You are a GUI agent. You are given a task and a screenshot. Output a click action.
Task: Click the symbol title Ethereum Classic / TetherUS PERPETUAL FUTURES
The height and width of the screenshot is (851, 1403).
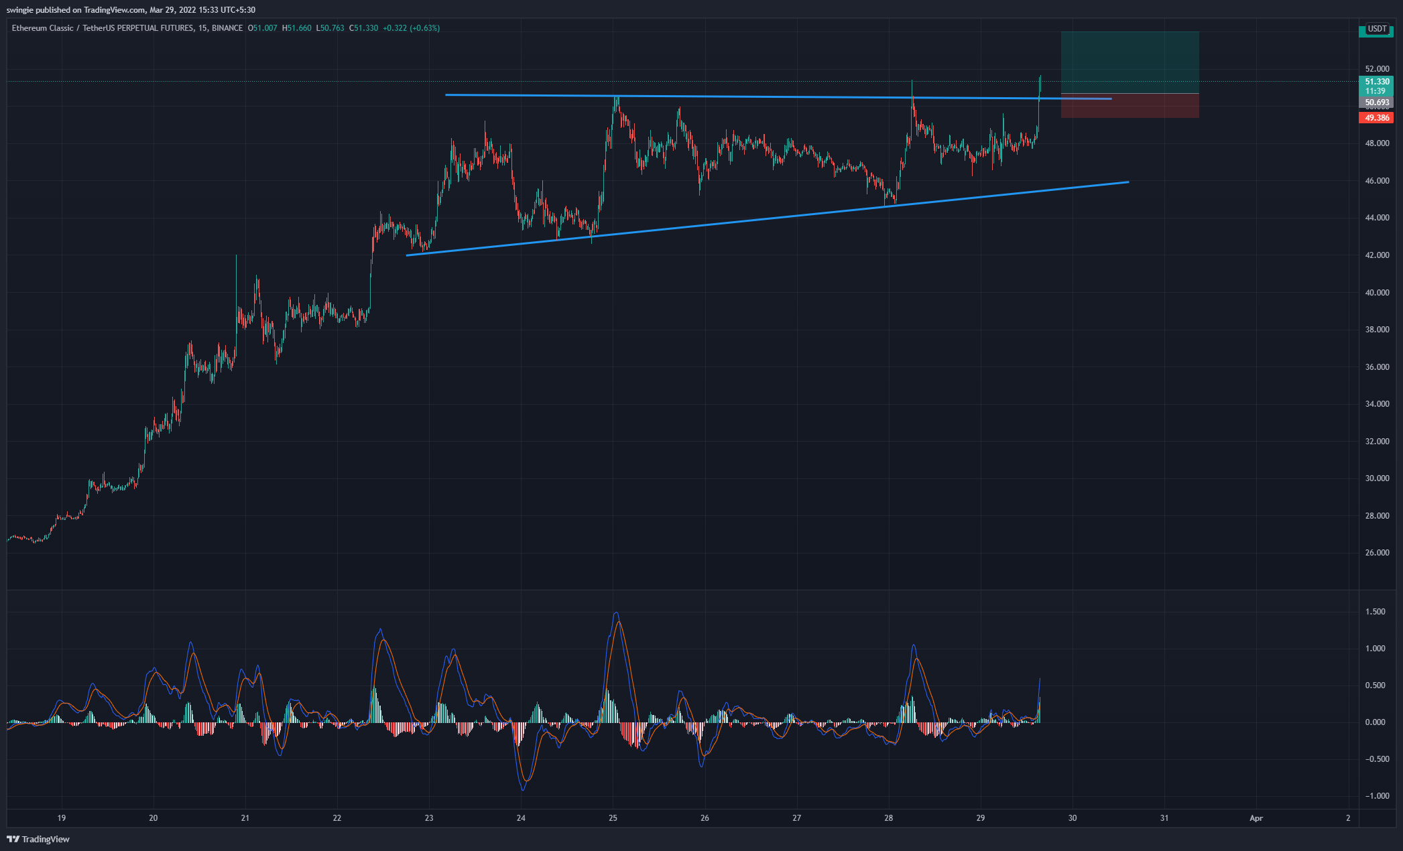(x=103, y=28)
